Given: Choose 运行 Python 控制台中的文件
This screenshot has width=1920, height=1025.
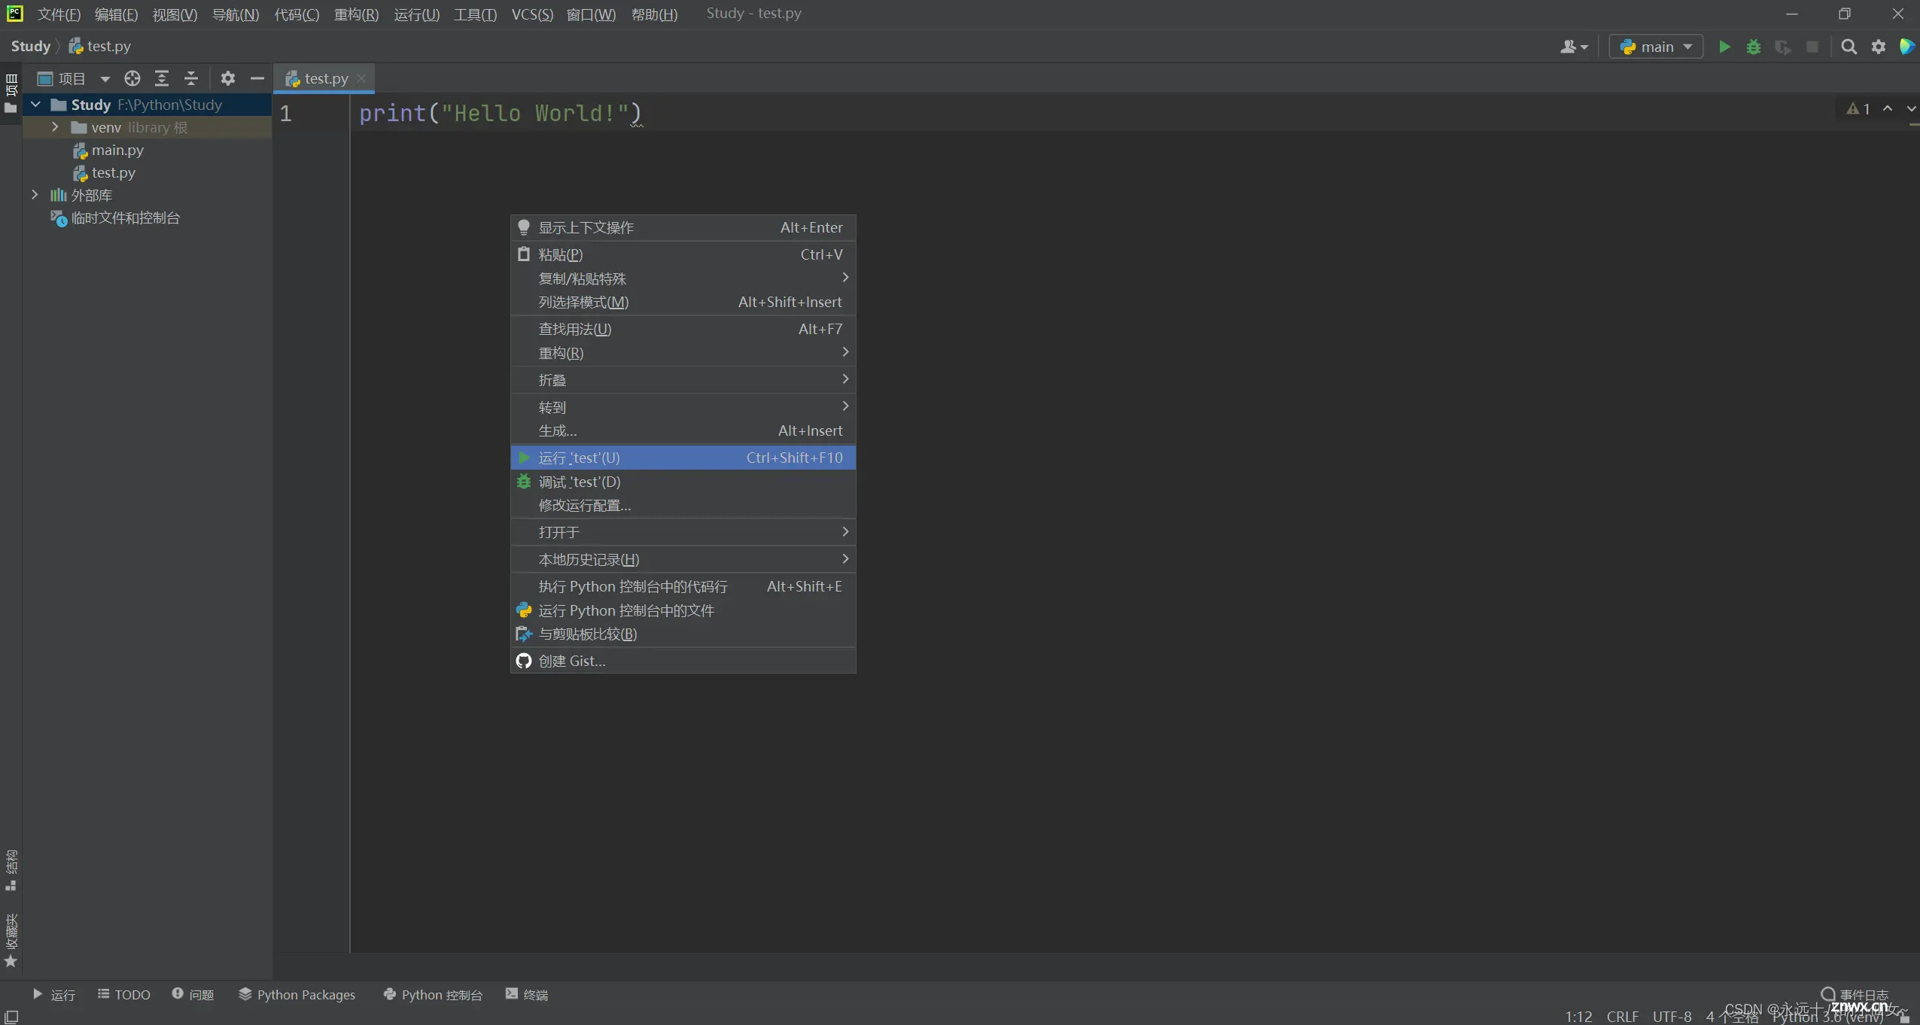Looking at the screenshot, I should [x=683, y=610].
